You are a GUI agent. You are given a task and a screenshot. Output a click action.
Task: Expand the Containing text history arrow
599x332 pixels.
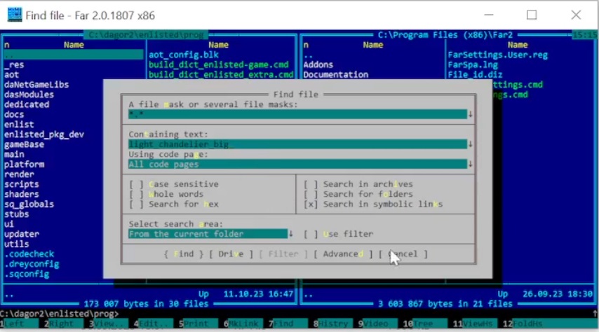(471, 144)
